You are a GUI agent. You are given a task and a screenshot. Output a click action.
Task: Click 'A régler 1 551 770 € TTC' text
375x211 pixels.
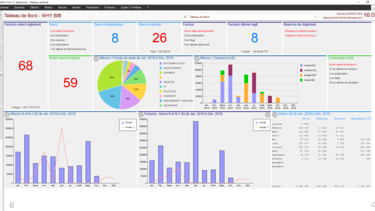click(26, 107)
